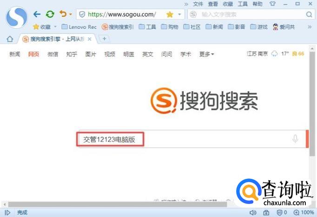Image resolution: width=317 pixels, height=217 pixels.
Task: Click the Sogou browser logo avatar
Action: tap(17, 17)
